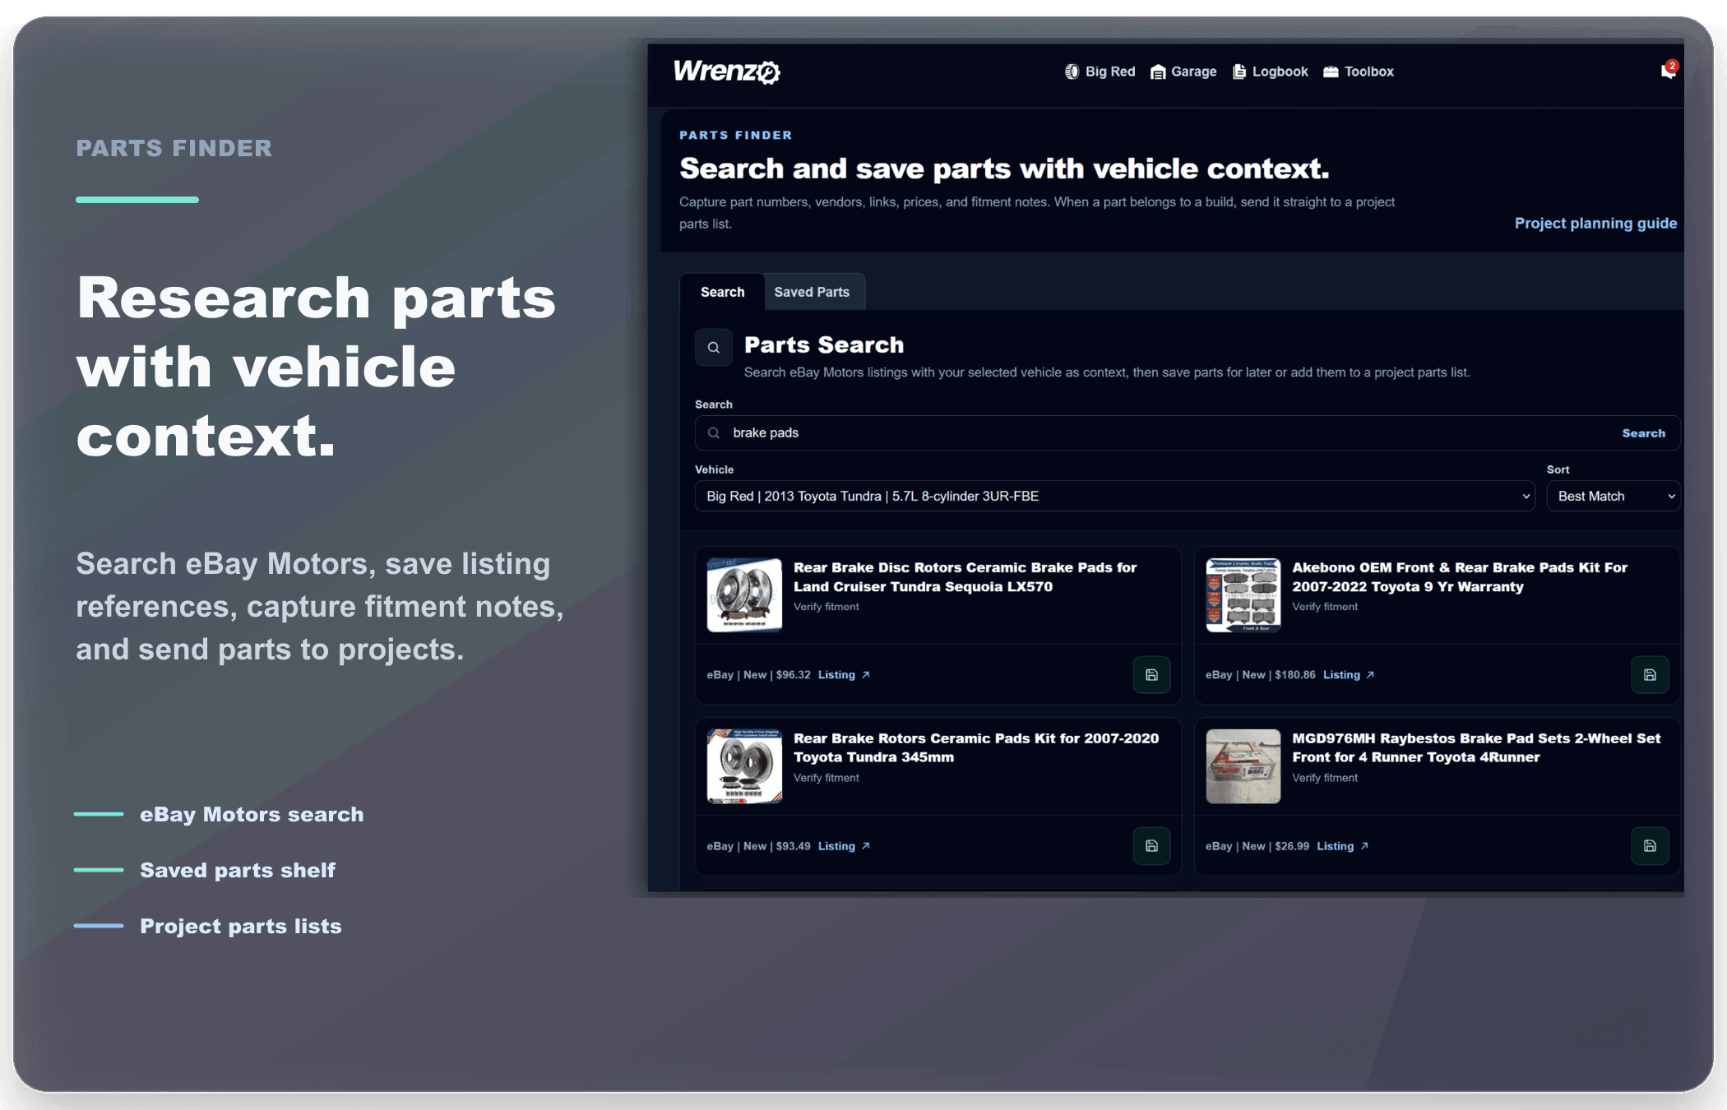Open the Toolbox

point(1359,72)
